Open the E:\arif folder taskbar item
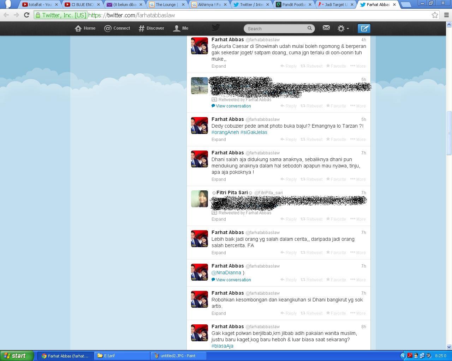Image resolution: width=452 pixels, height=361 pixels. click(122, 356)
